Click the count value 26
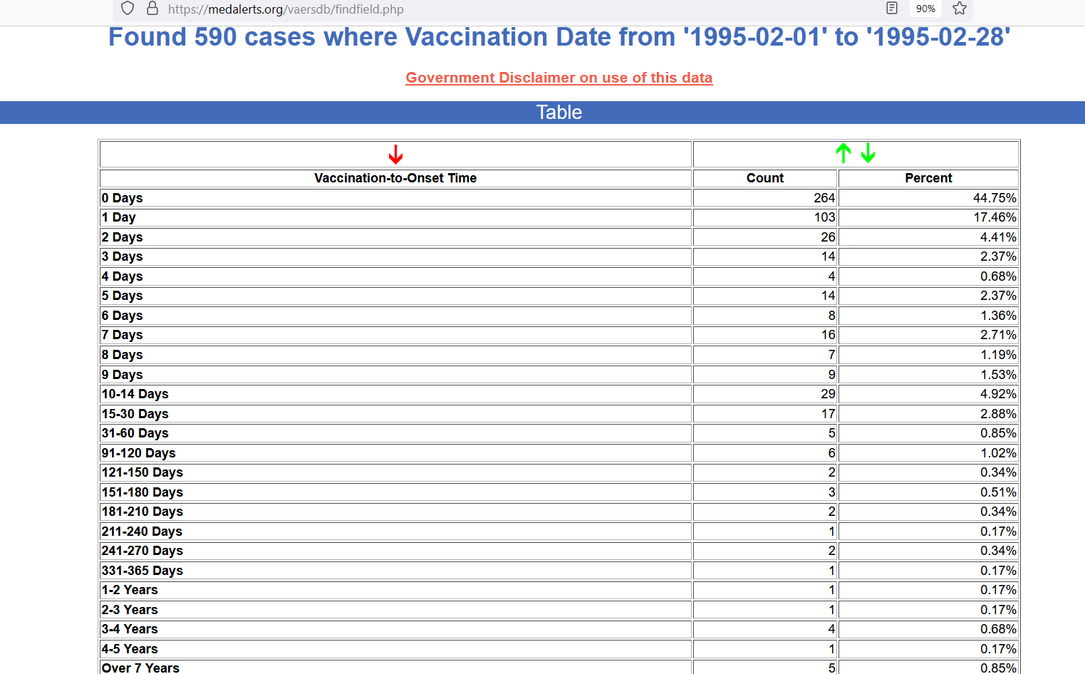Viewport: 1085px width, 674px height. (x=828, y=237)
